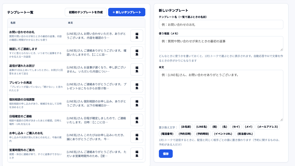Edit the 返信が遅れたお詫び template

137,69
